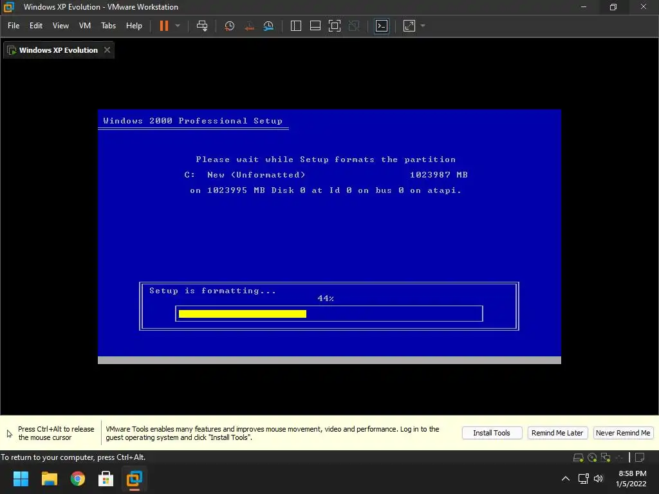Open the VM menu
659x494 pixels.
pyautogui.click(x=85, y=26)
